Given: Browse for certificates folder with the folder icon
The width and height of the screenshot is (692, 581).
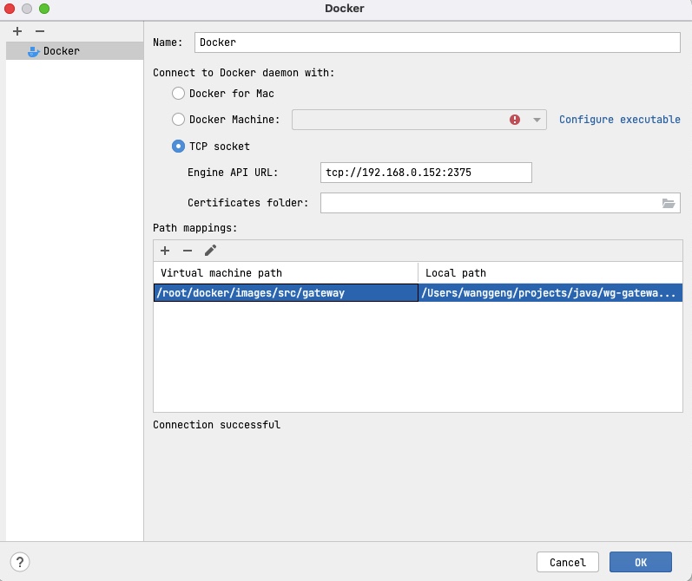Looking at the screenshot, I should click(x=669, y=203).
